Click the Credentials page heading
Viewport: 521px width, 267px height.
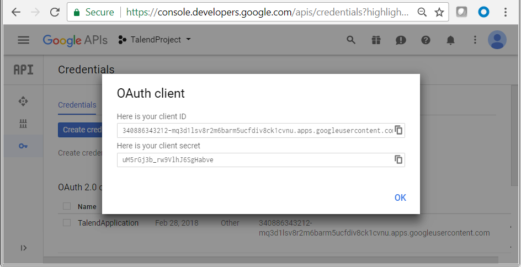point(86,70)
